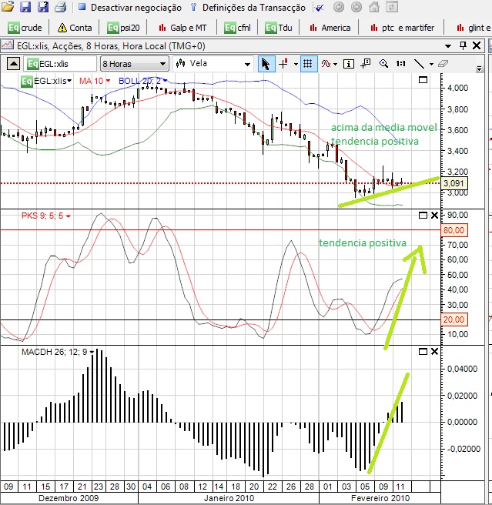Select the magnifier zoom tool
The image size is (492, 505).
[x=383, y=64]
